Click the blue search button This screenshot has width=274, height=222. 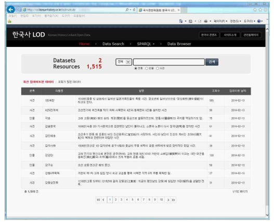[x=212, y=62]
